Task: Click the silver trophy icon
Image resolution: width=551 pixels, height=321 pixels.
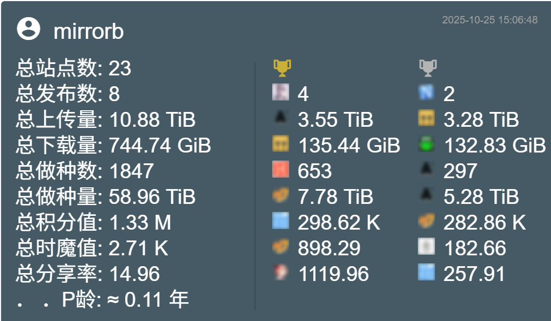Action: [x=427, y=68]
